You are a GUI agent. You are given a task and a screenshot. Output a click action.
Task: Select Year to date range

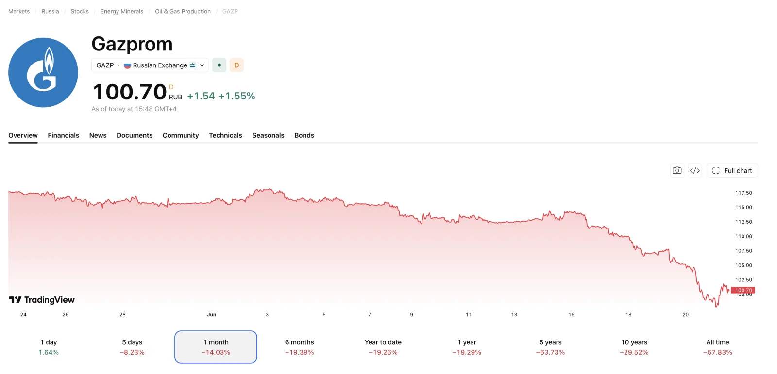click(383, 347)
